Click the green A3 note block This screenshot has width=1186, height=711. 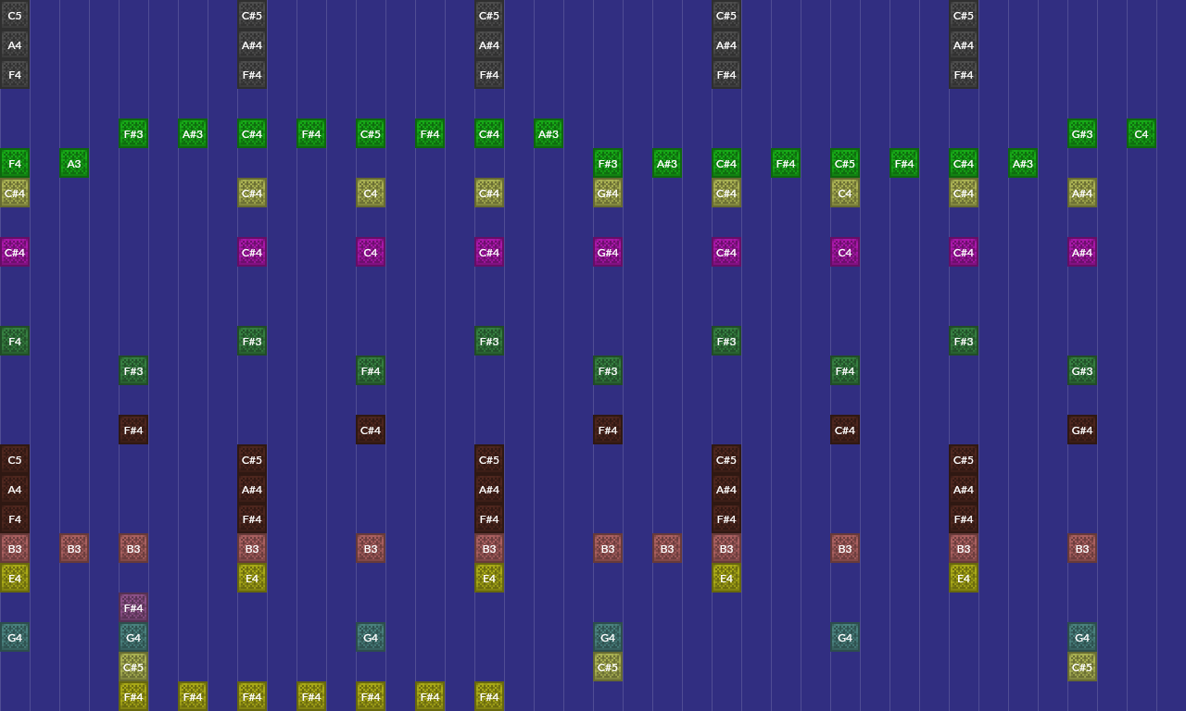[x=74, y=163]
